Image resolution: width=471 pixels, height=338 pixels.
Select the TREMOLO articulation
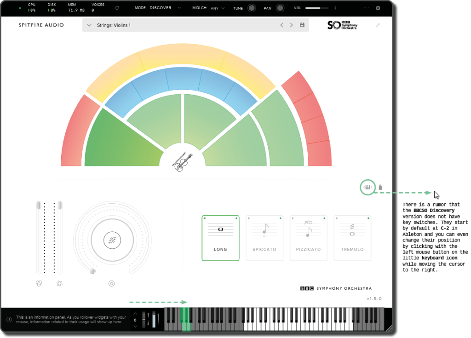[352, 238]
